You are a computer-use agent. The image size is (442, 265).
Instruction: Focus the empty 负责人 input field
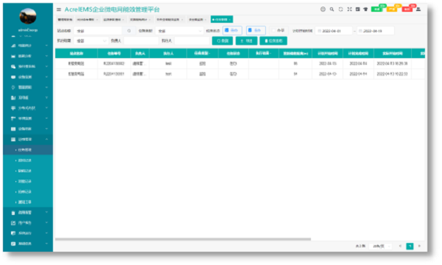click(141, 40)
